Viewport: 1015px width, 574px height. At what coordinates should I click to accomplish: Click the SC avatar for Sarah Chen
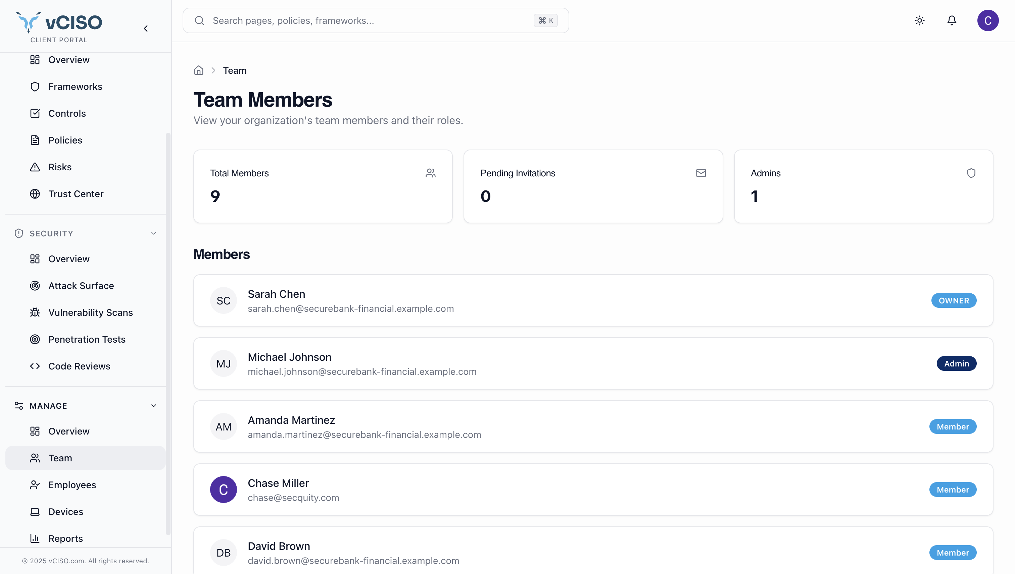tap(223, 300)
